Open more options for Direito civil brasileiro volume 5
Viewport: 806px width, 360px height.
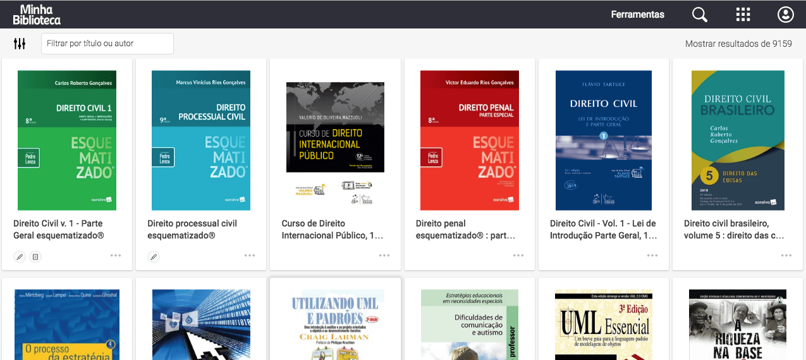coord(786,256)
